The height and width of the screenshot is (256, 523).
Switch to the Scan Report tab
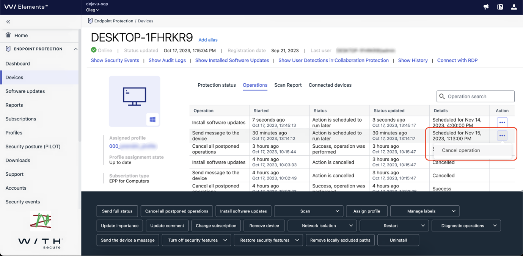coord(288,85)
